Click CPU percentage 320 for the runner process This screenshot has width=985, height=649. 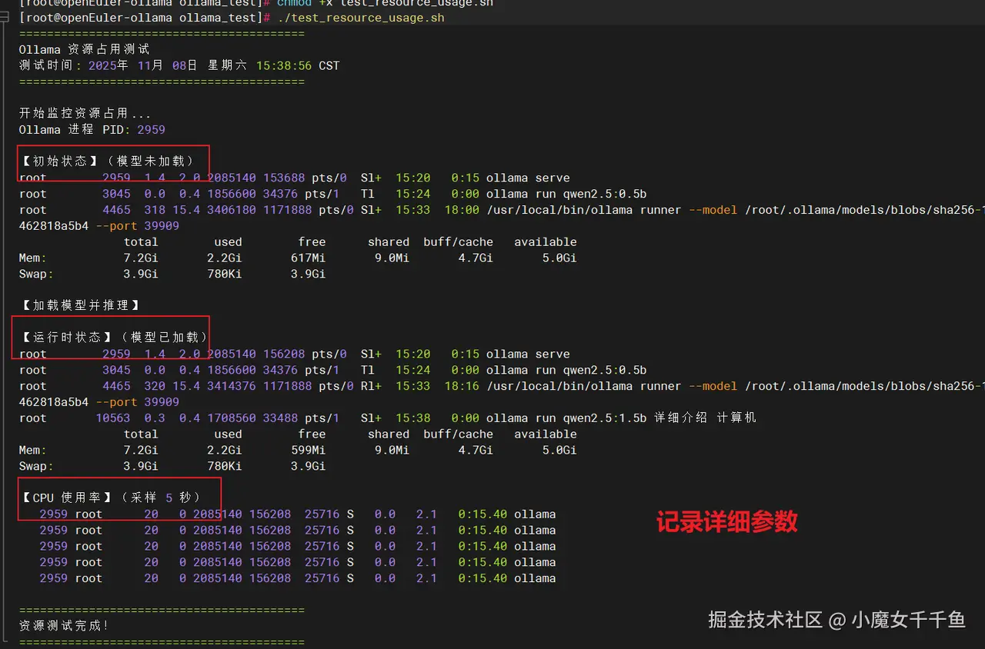(155, 386)
